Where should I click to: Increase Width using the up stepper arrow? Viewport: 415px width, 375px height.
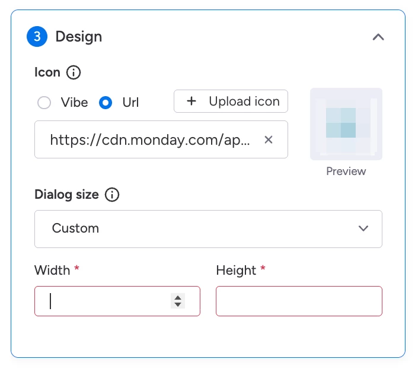[x=177, y=297]
